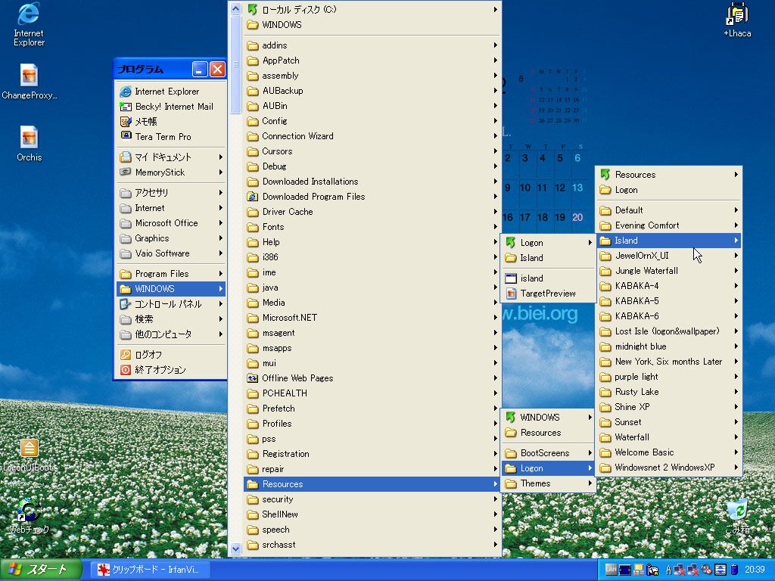The width and height of the screenshot is (775, 581).
Task: Expand Vaio Software submenu arrow
Action: [220, 253]
